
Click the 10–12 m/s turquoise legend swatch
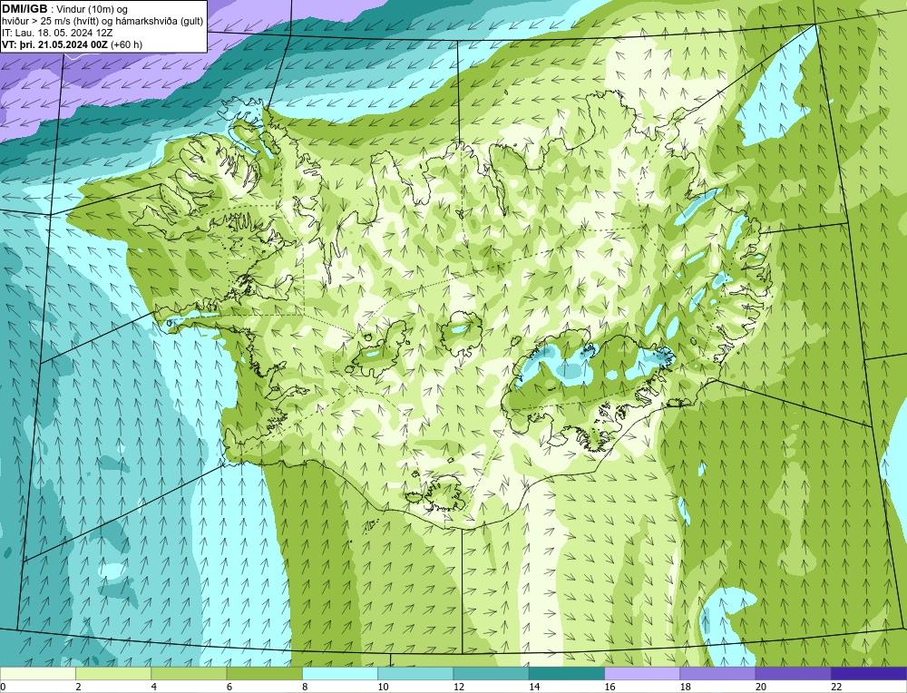tap(415, 673)
